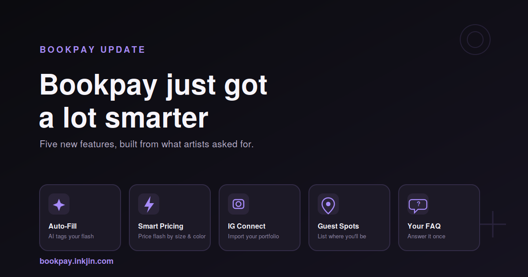Image resolution: width=528 pixels, height=277 pixels.
Task: Click the plus cross decoration icon
Action: 493,224
